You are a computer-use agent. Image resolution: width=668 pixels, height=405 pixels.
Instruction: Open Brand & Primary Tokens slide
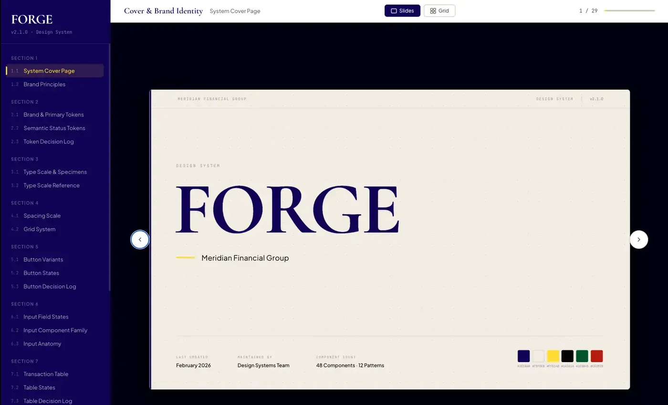(x=55, y=114)
